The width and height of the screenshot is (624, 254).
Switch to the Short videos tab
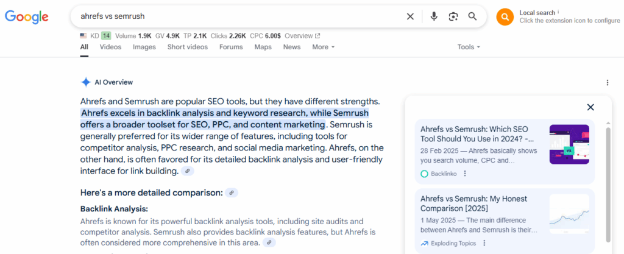pos(188,47)
